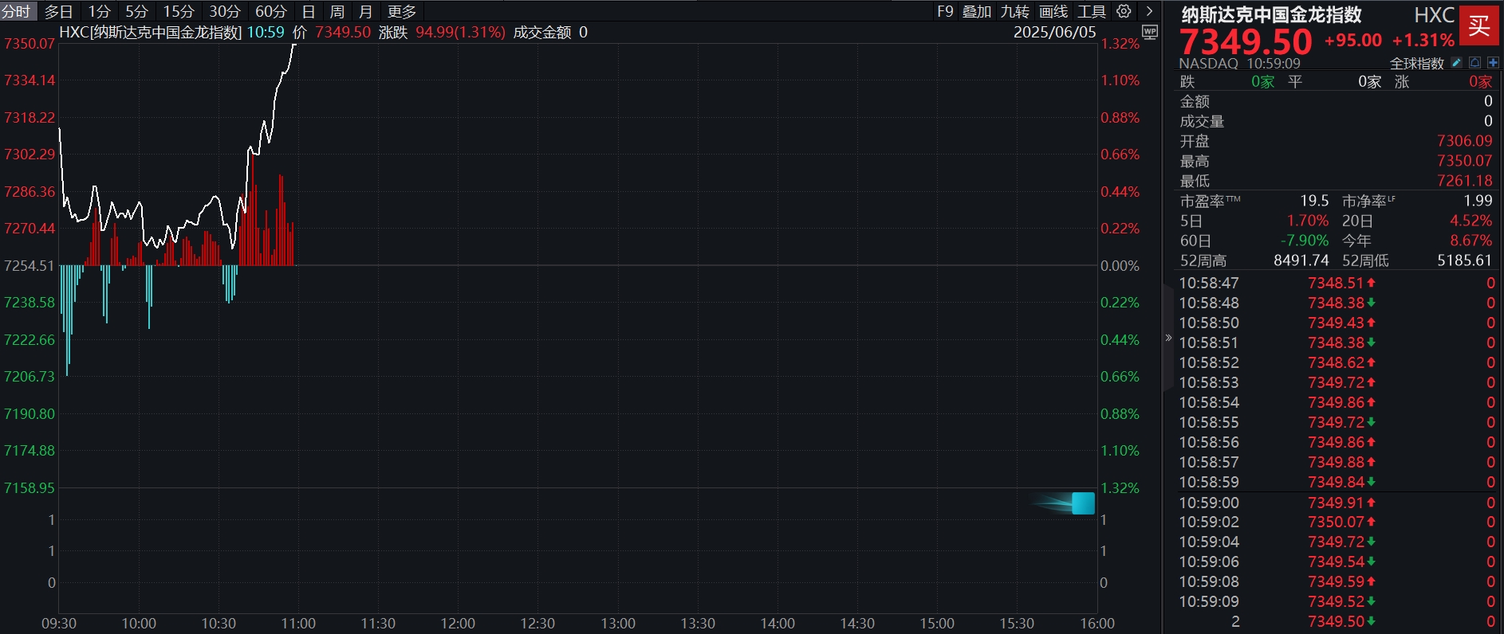This screenshot has width=1504, height=634.
Task: Select the tick row at 10:58:50
Action: point(1337,323)
